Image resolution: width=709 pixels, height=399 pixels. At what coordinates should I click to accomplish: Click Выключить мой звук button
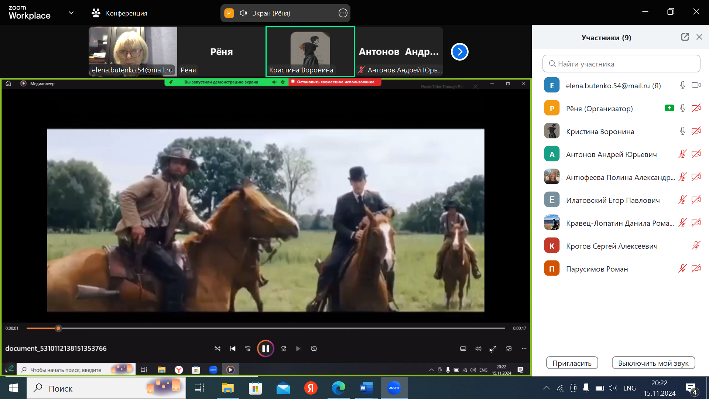pos(653,363)
